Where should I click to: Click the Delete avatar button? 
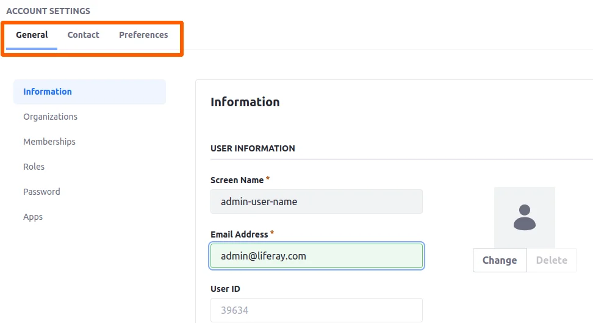pyautogui.click(x=552, y=260)
